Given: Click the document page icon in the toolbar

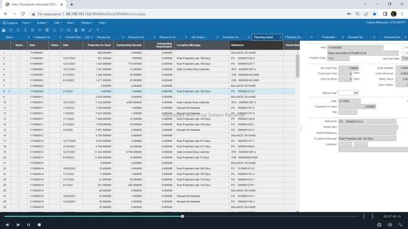Looking at the screenshot, I should point(76,30).
